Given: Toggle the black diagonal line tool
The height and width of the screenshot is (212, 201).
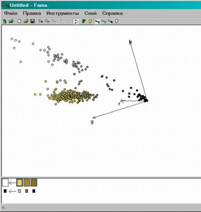Looking at the screenshot, I should pos(110,21).
